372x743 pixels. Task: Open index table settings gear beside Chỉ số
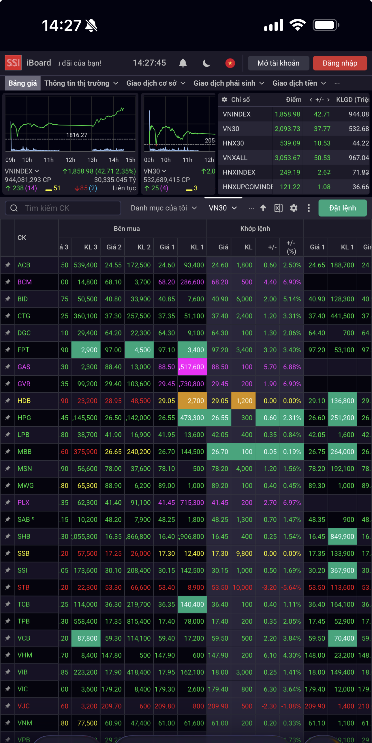tap(224, 100)
